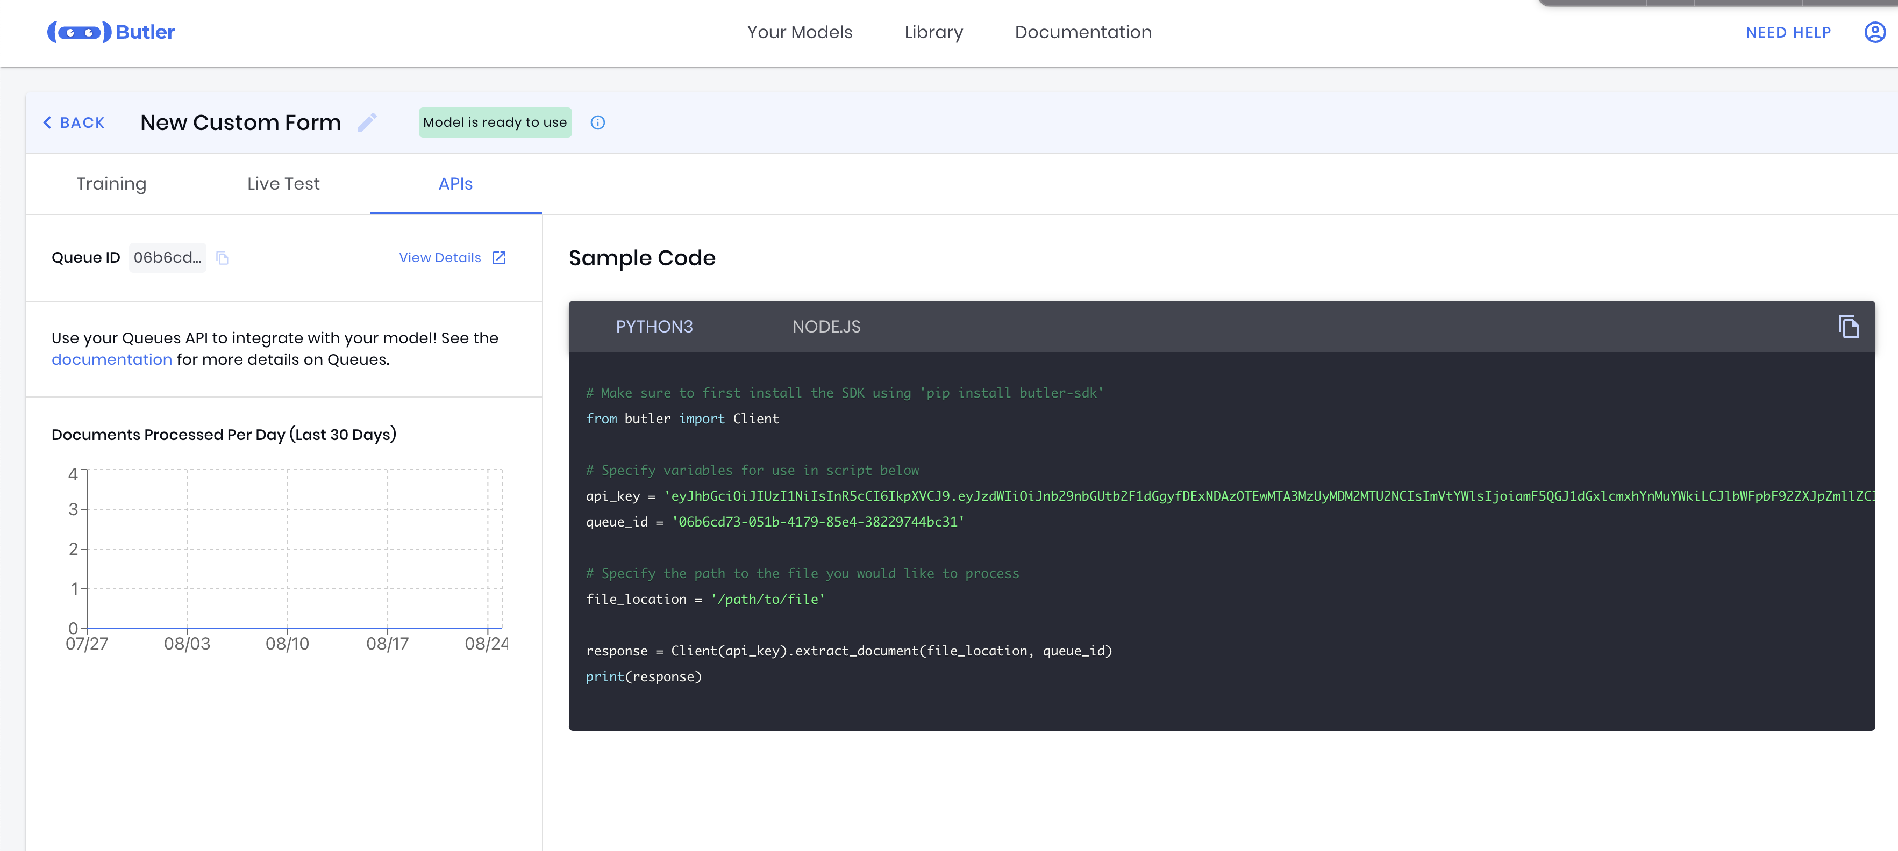This screenshot has width=1898, height=851.
Task: Click the truncated Queue ID field
Action: [x=167, y=258]
